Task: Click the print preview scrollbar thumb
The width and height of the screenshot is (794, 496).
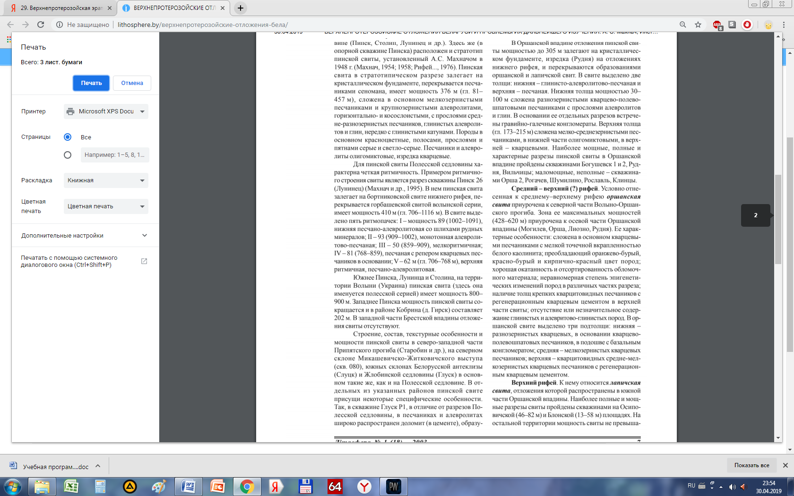Action: [778, 219]
